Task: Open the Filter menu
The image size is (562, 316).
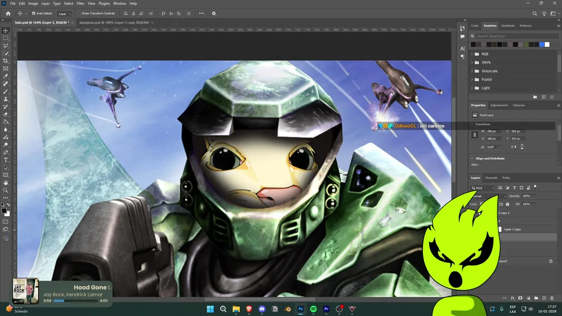Action: 80,4
